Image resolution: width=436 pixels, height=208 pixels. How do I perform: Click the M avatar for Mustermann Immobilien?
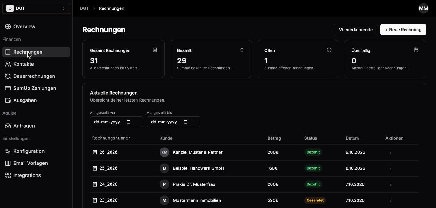click(x=164, y=200)
